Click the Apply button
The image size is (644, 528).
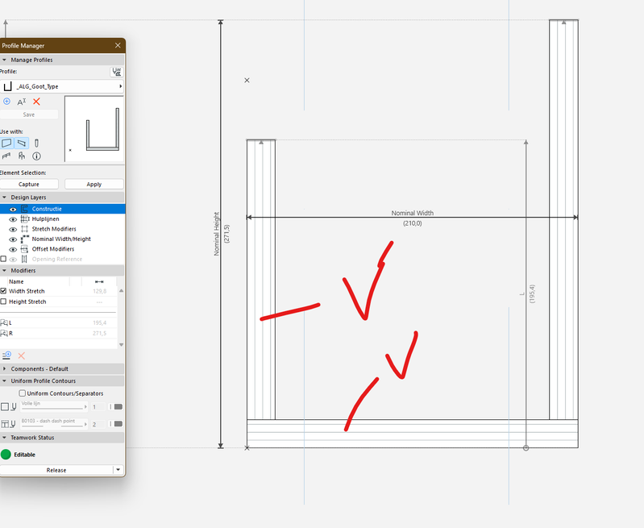94,184
